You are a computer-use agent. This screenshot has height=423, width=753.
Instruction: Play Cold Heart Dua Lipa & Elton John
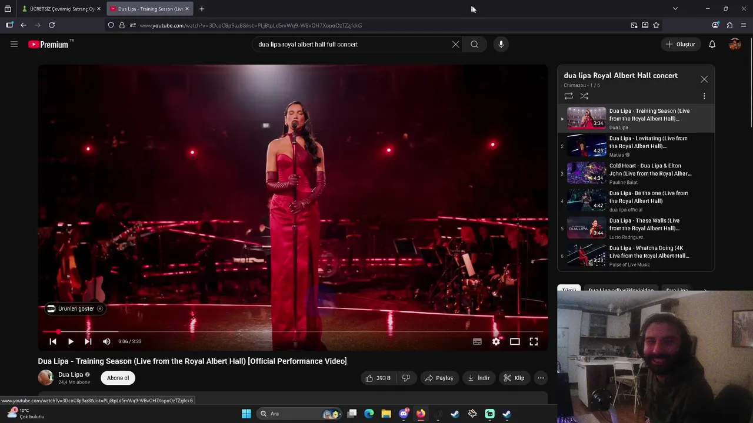pyautogui.click(x=636, y=174)
